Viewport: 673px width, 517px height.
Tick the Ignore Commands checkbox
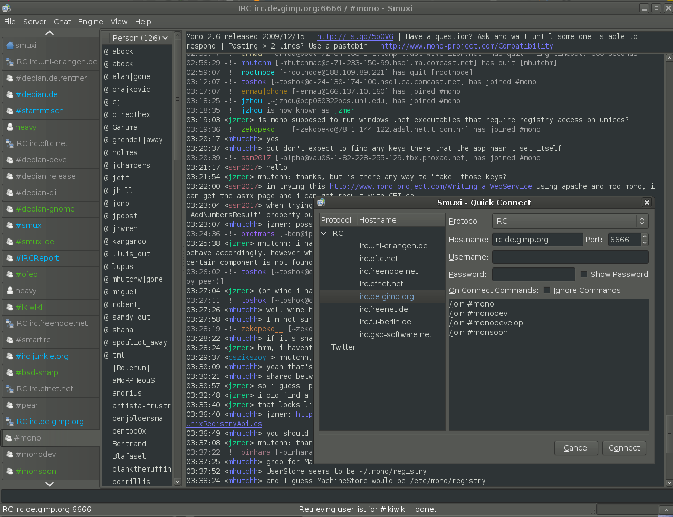tap(547, 290)
